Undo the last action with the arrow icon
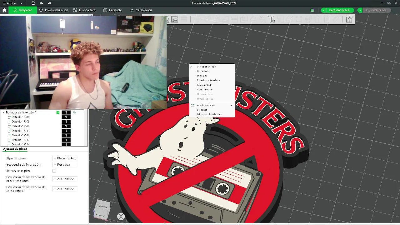The width and height of the screenshot is (400, 225). pyautogui.click(x=41, y=3)
